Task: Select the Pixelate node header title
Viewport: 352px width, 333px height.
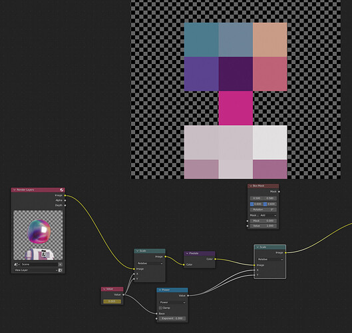Action: [x=194, y=253]
